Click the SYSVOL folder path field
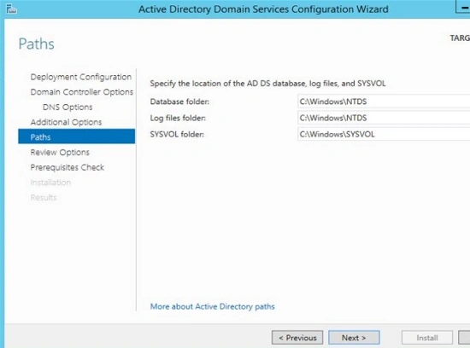 click(384, 134)
